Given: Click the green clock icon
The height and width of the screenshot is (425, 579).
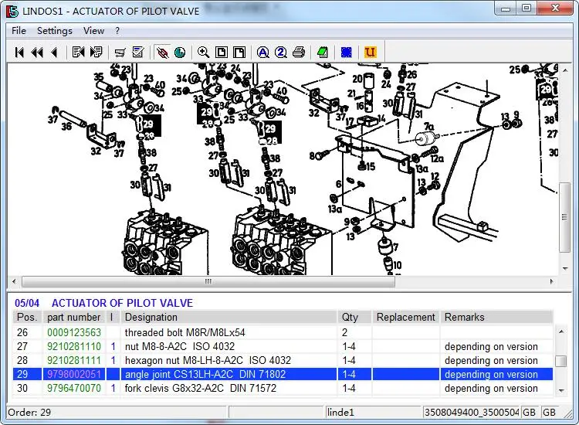Looking at the screenshot, I should coord(180,53).
